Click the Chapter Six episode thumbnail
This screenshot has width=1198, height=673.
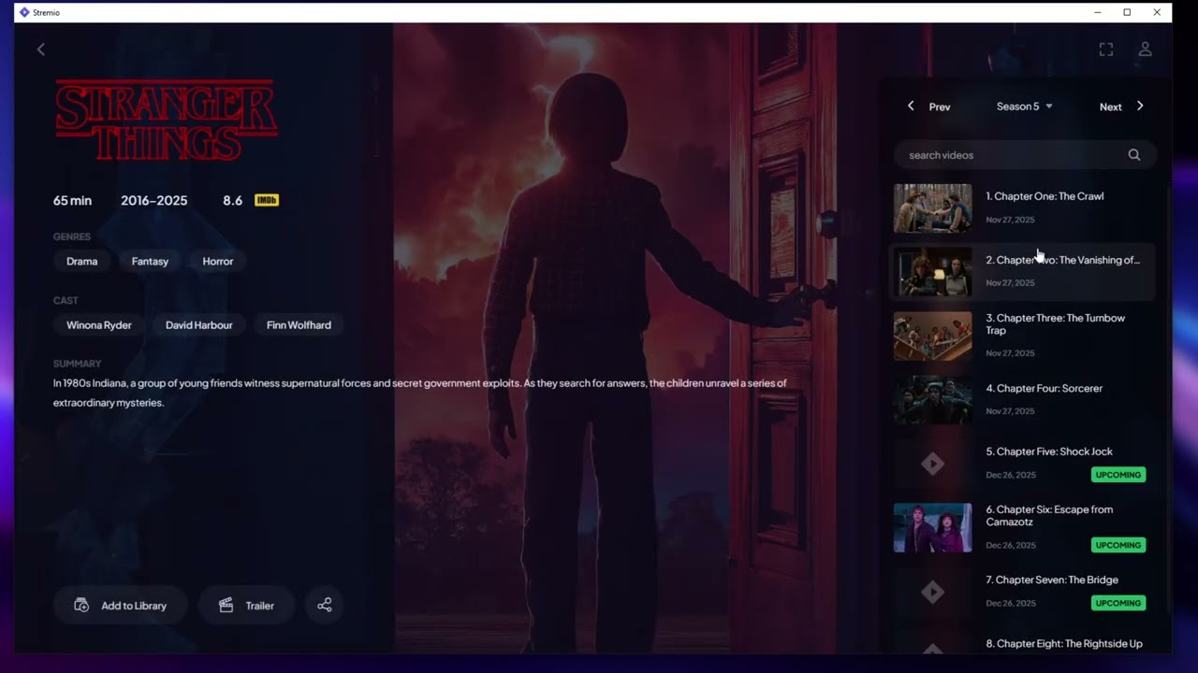(933, 527)
